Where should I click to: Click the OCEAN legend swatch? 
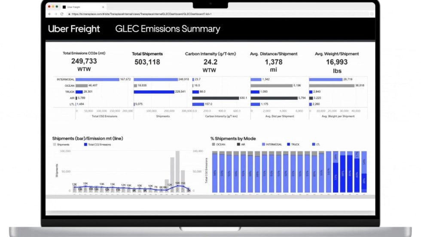(x=214, y=145)
